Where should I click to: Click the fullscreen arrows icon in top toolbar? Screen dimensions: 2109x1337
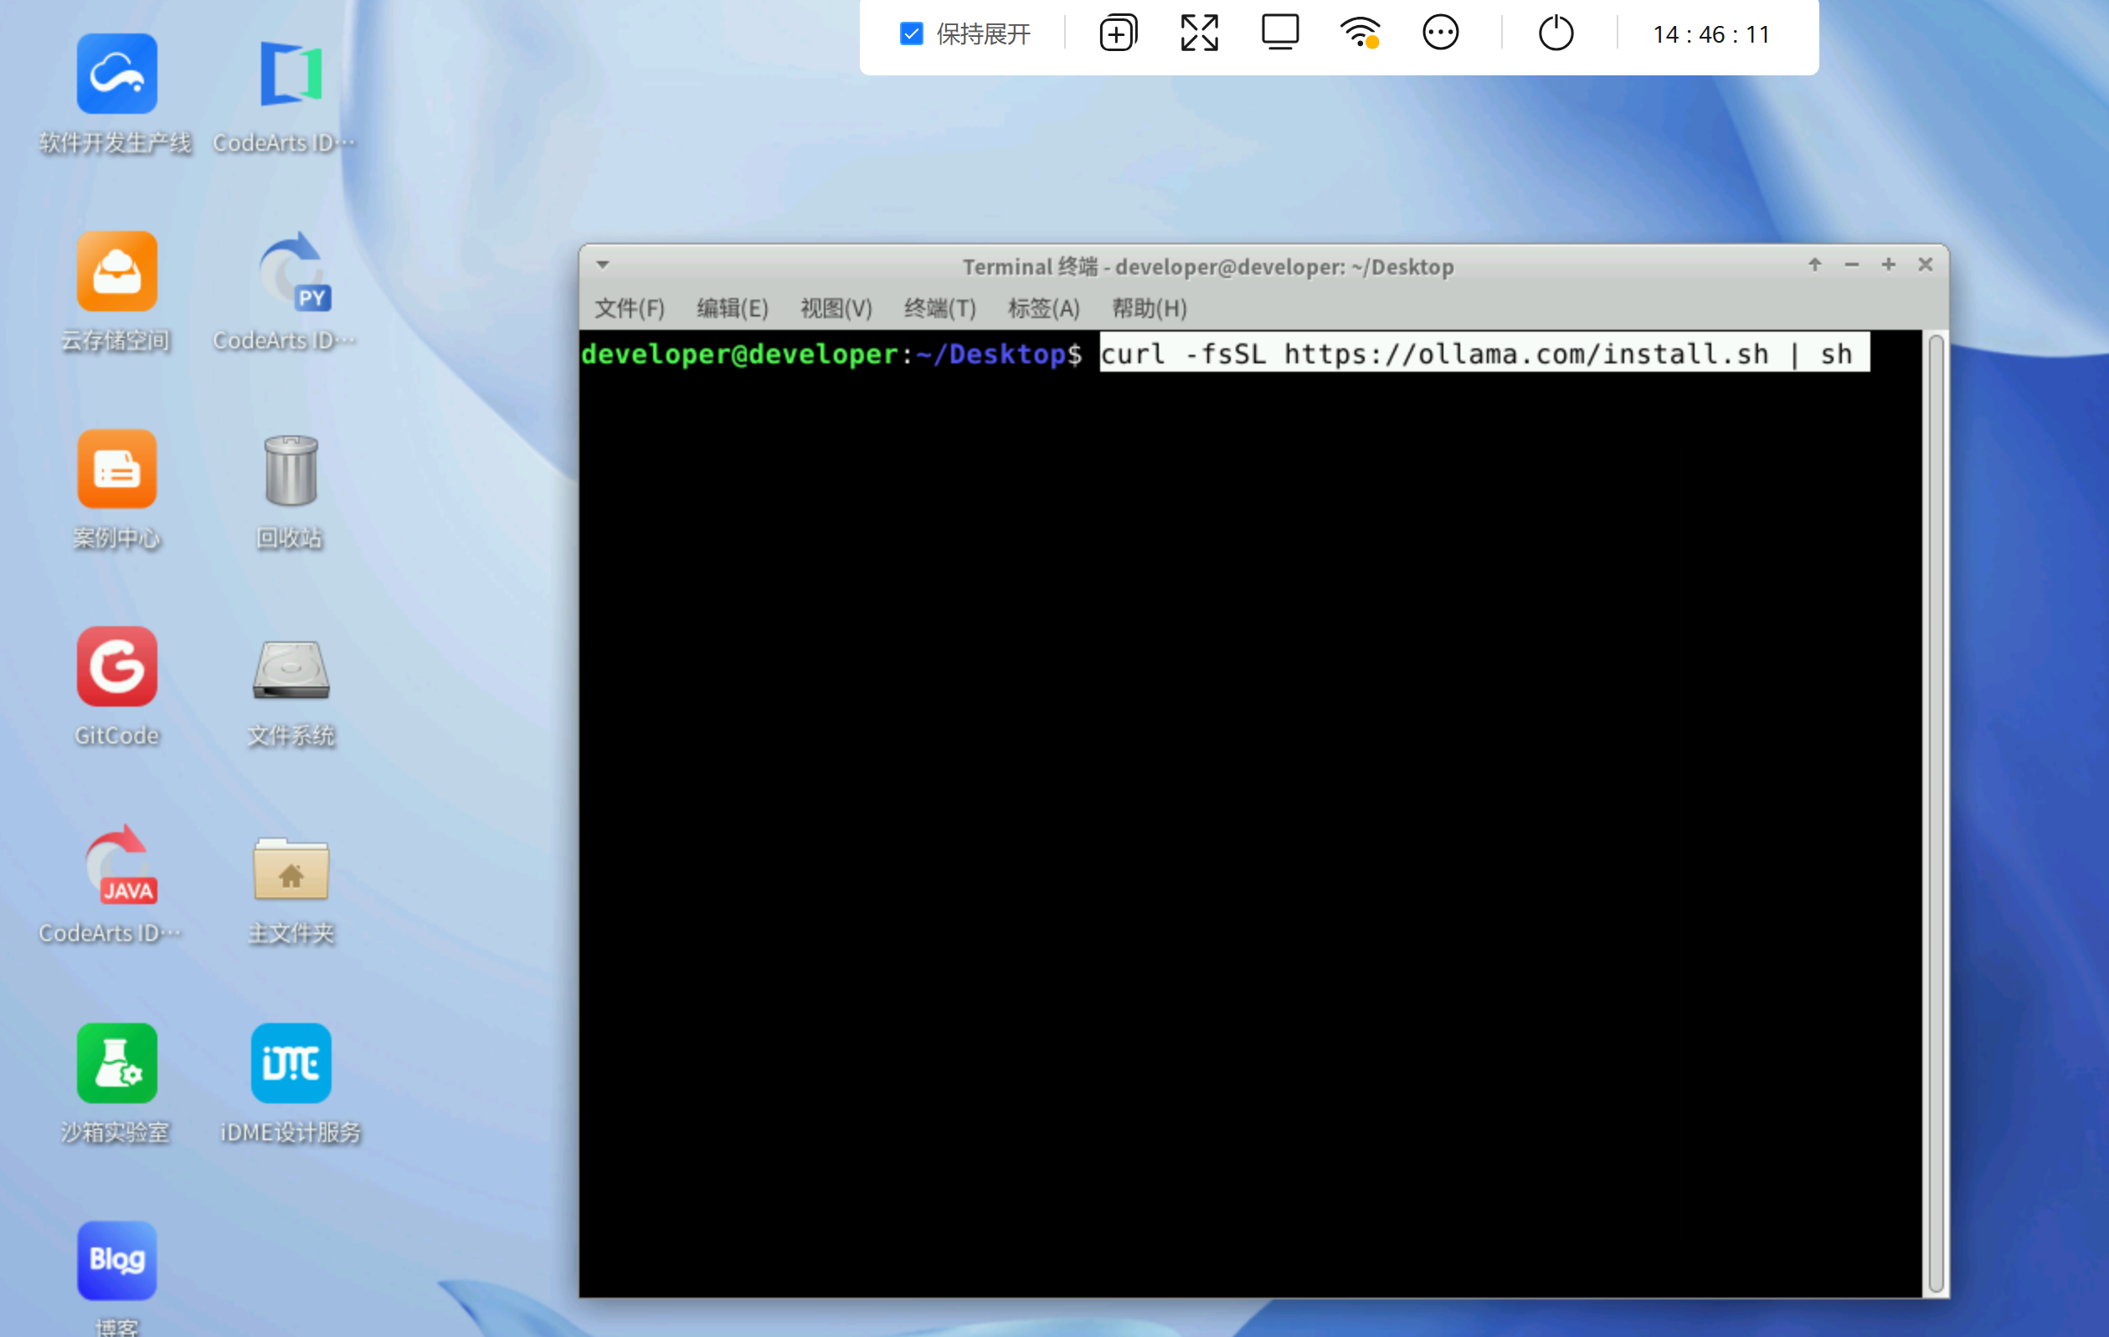coord(1199,33)
